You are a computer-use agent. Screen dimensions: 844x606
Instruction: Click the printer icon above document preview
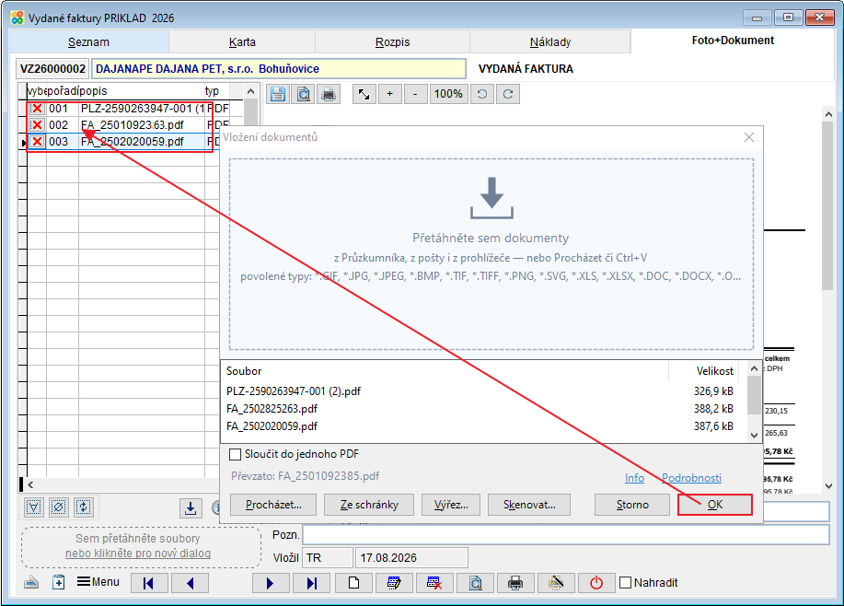[x=329, y=94]
